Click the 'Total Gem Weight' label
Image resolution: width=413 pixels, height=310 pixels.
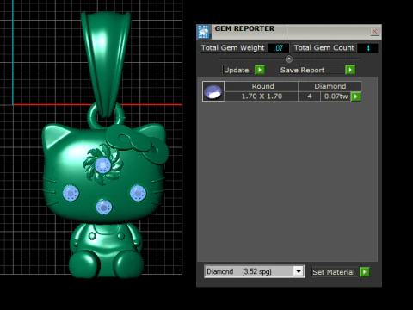(232, 48)
